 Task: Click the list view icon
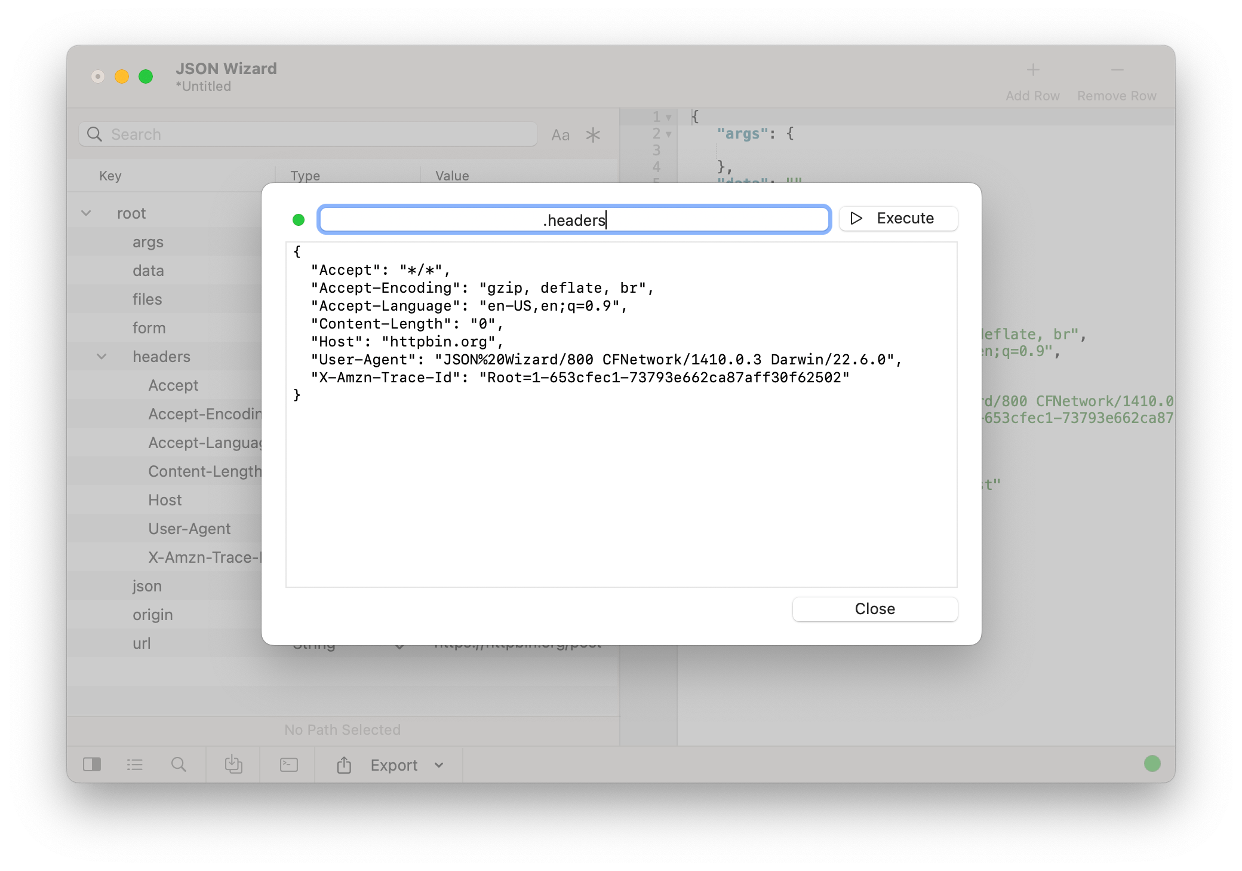click(x=135, y=765)
